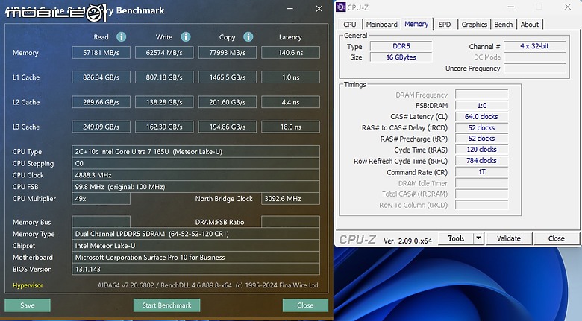Click the empty DRAM Frequency field
The height and width of the screenshot is (321, 582).
tap(482, 95)
